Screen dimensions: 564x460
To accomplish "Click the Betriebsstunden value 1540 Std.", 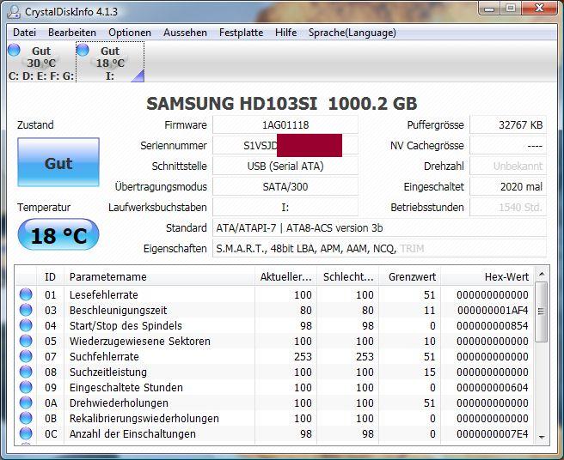I will point(508,207).
